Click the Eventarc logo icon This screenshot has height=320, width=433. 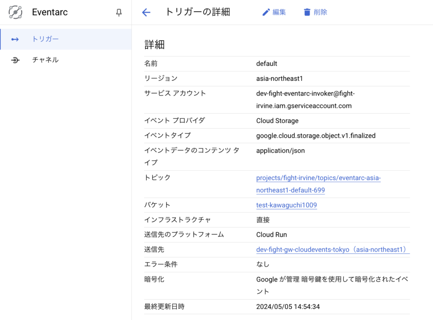pyautogui.click(x=15, y=12)
